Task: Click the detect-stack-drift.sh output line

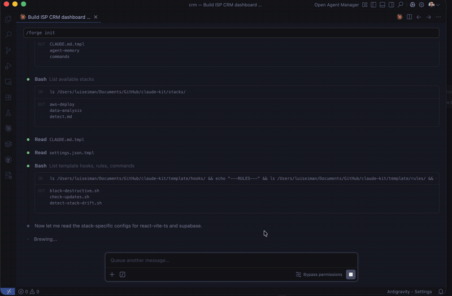Action: (x=76, y=203)
